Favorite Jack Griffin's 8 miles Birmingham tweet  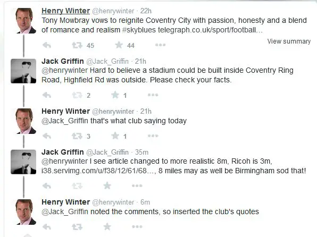coord(107,185)
